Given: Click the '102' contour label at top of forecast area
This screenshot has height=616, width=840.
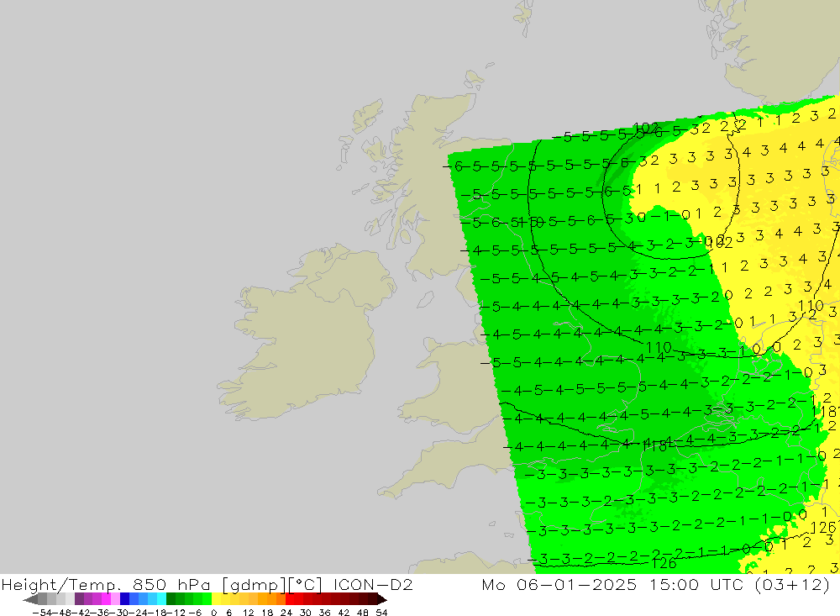Looking at the screenshot, I should (x=645, y=128).
